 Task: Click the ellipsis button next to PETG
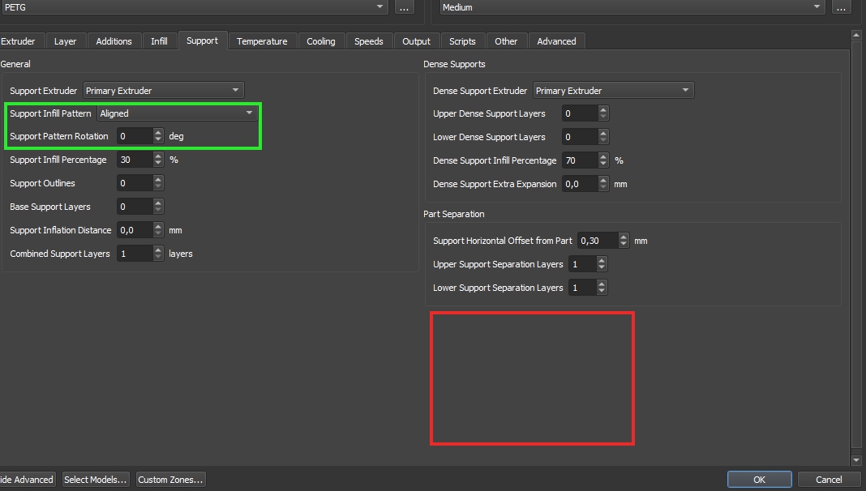pos(405,7)
